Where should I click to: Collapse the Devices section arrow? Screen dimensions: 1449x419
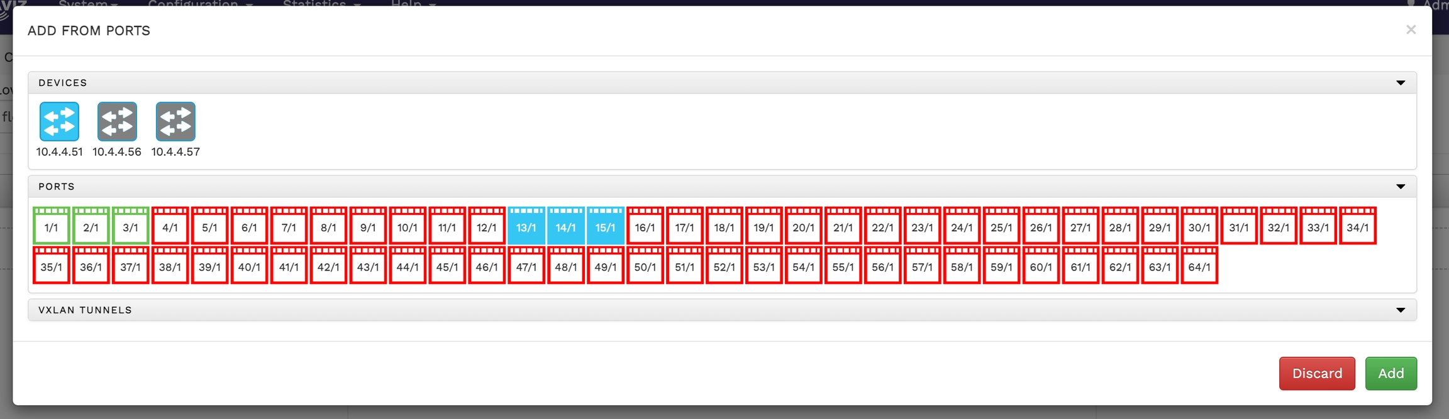(1401, 83)
